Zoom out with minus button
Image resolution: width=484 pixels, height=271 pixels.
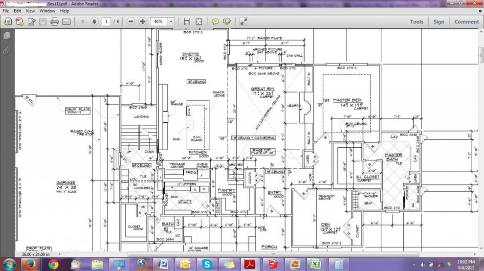pyautogui.click(x=131, y=22)
